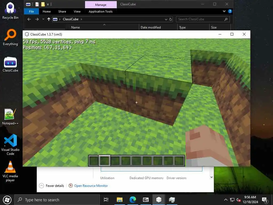Screen dimensions: 273x205
Task: Open the notification center icon
Action: pos(264,200)
